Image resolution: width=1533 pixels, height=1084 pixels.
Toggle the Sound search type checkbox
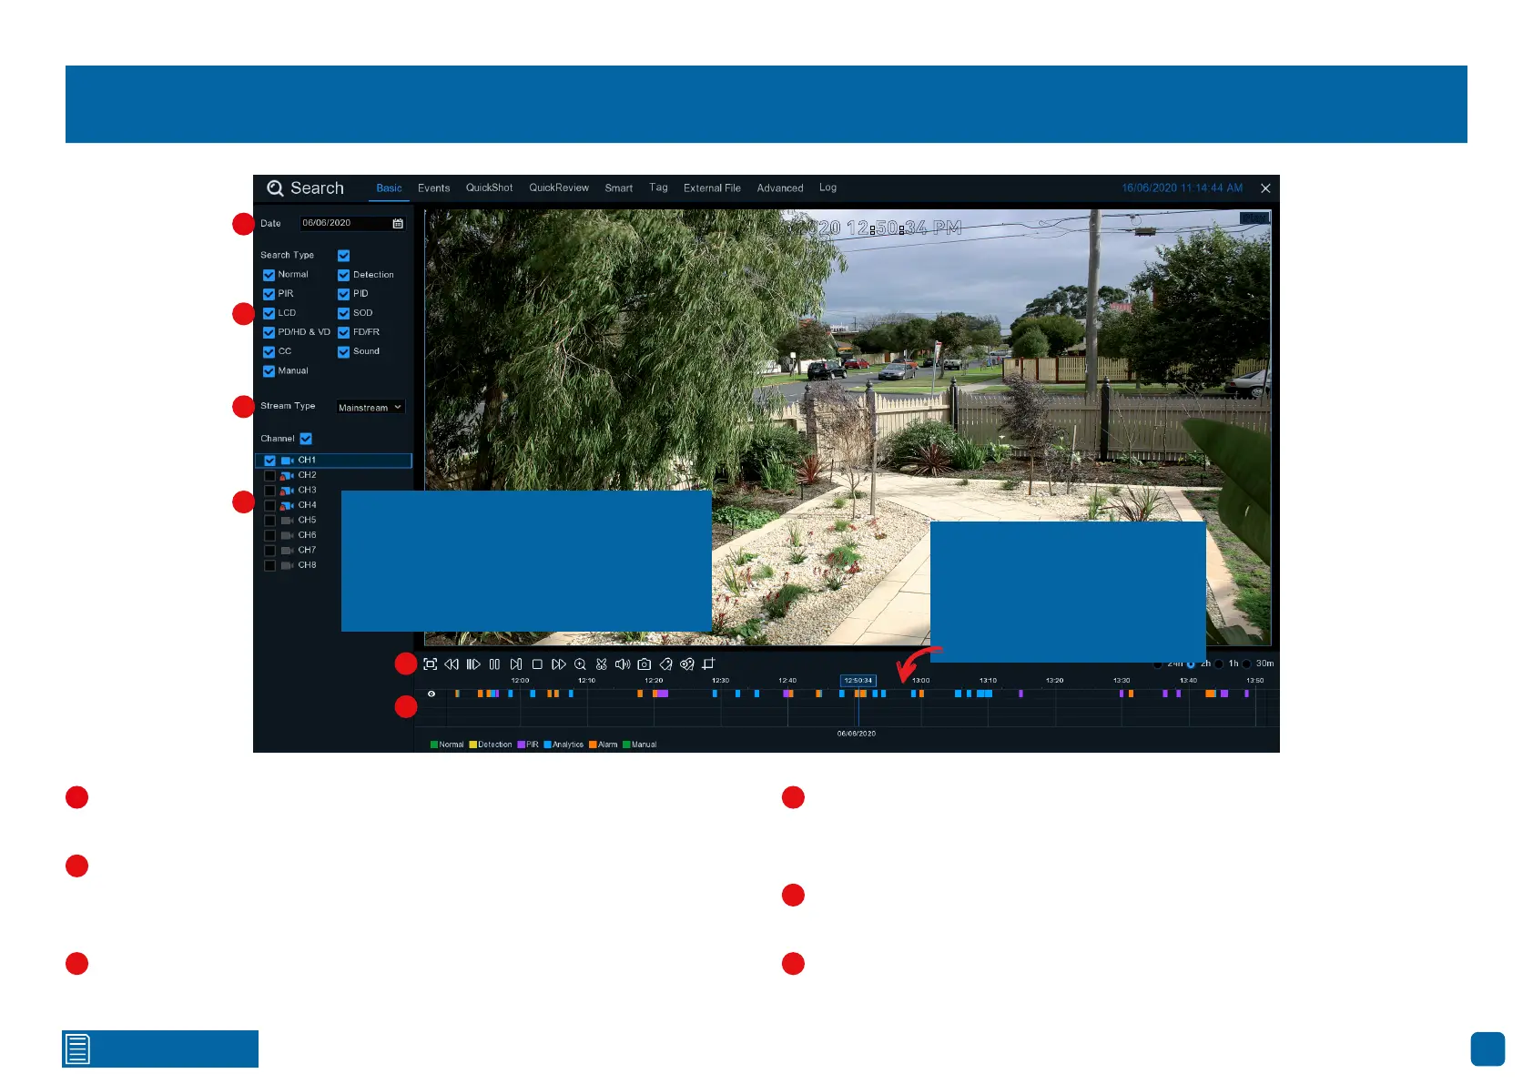pyautogui.click(x=343, y=352)
